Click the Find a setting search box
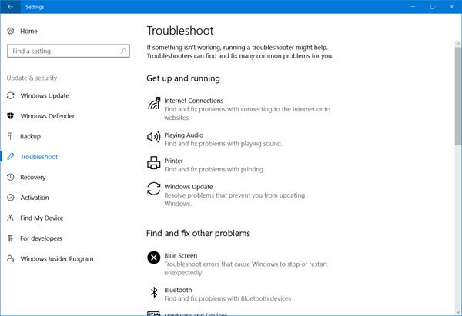462x316 pixels. tap(62, 52)
